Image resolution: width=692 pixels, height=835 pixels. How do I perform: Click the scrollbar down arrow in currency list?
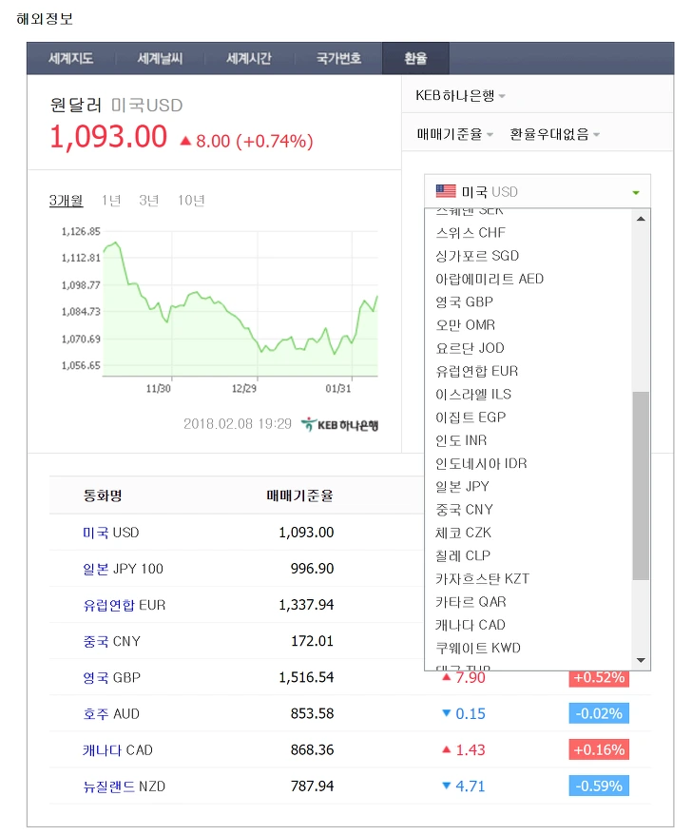pos(641,660)
